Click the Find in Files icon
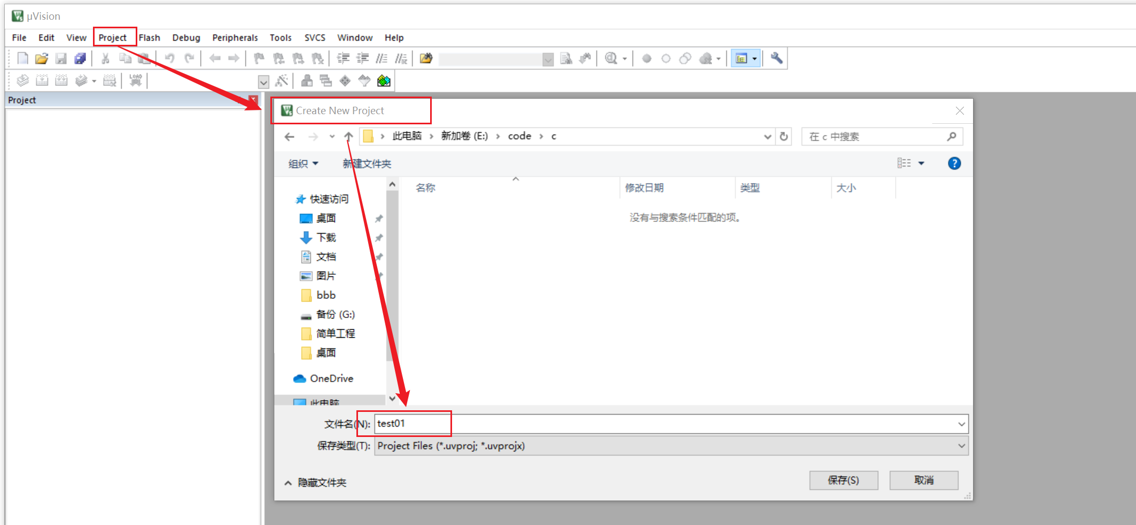The height and width of the screenshot is (525, 1136). coord(566,58)
